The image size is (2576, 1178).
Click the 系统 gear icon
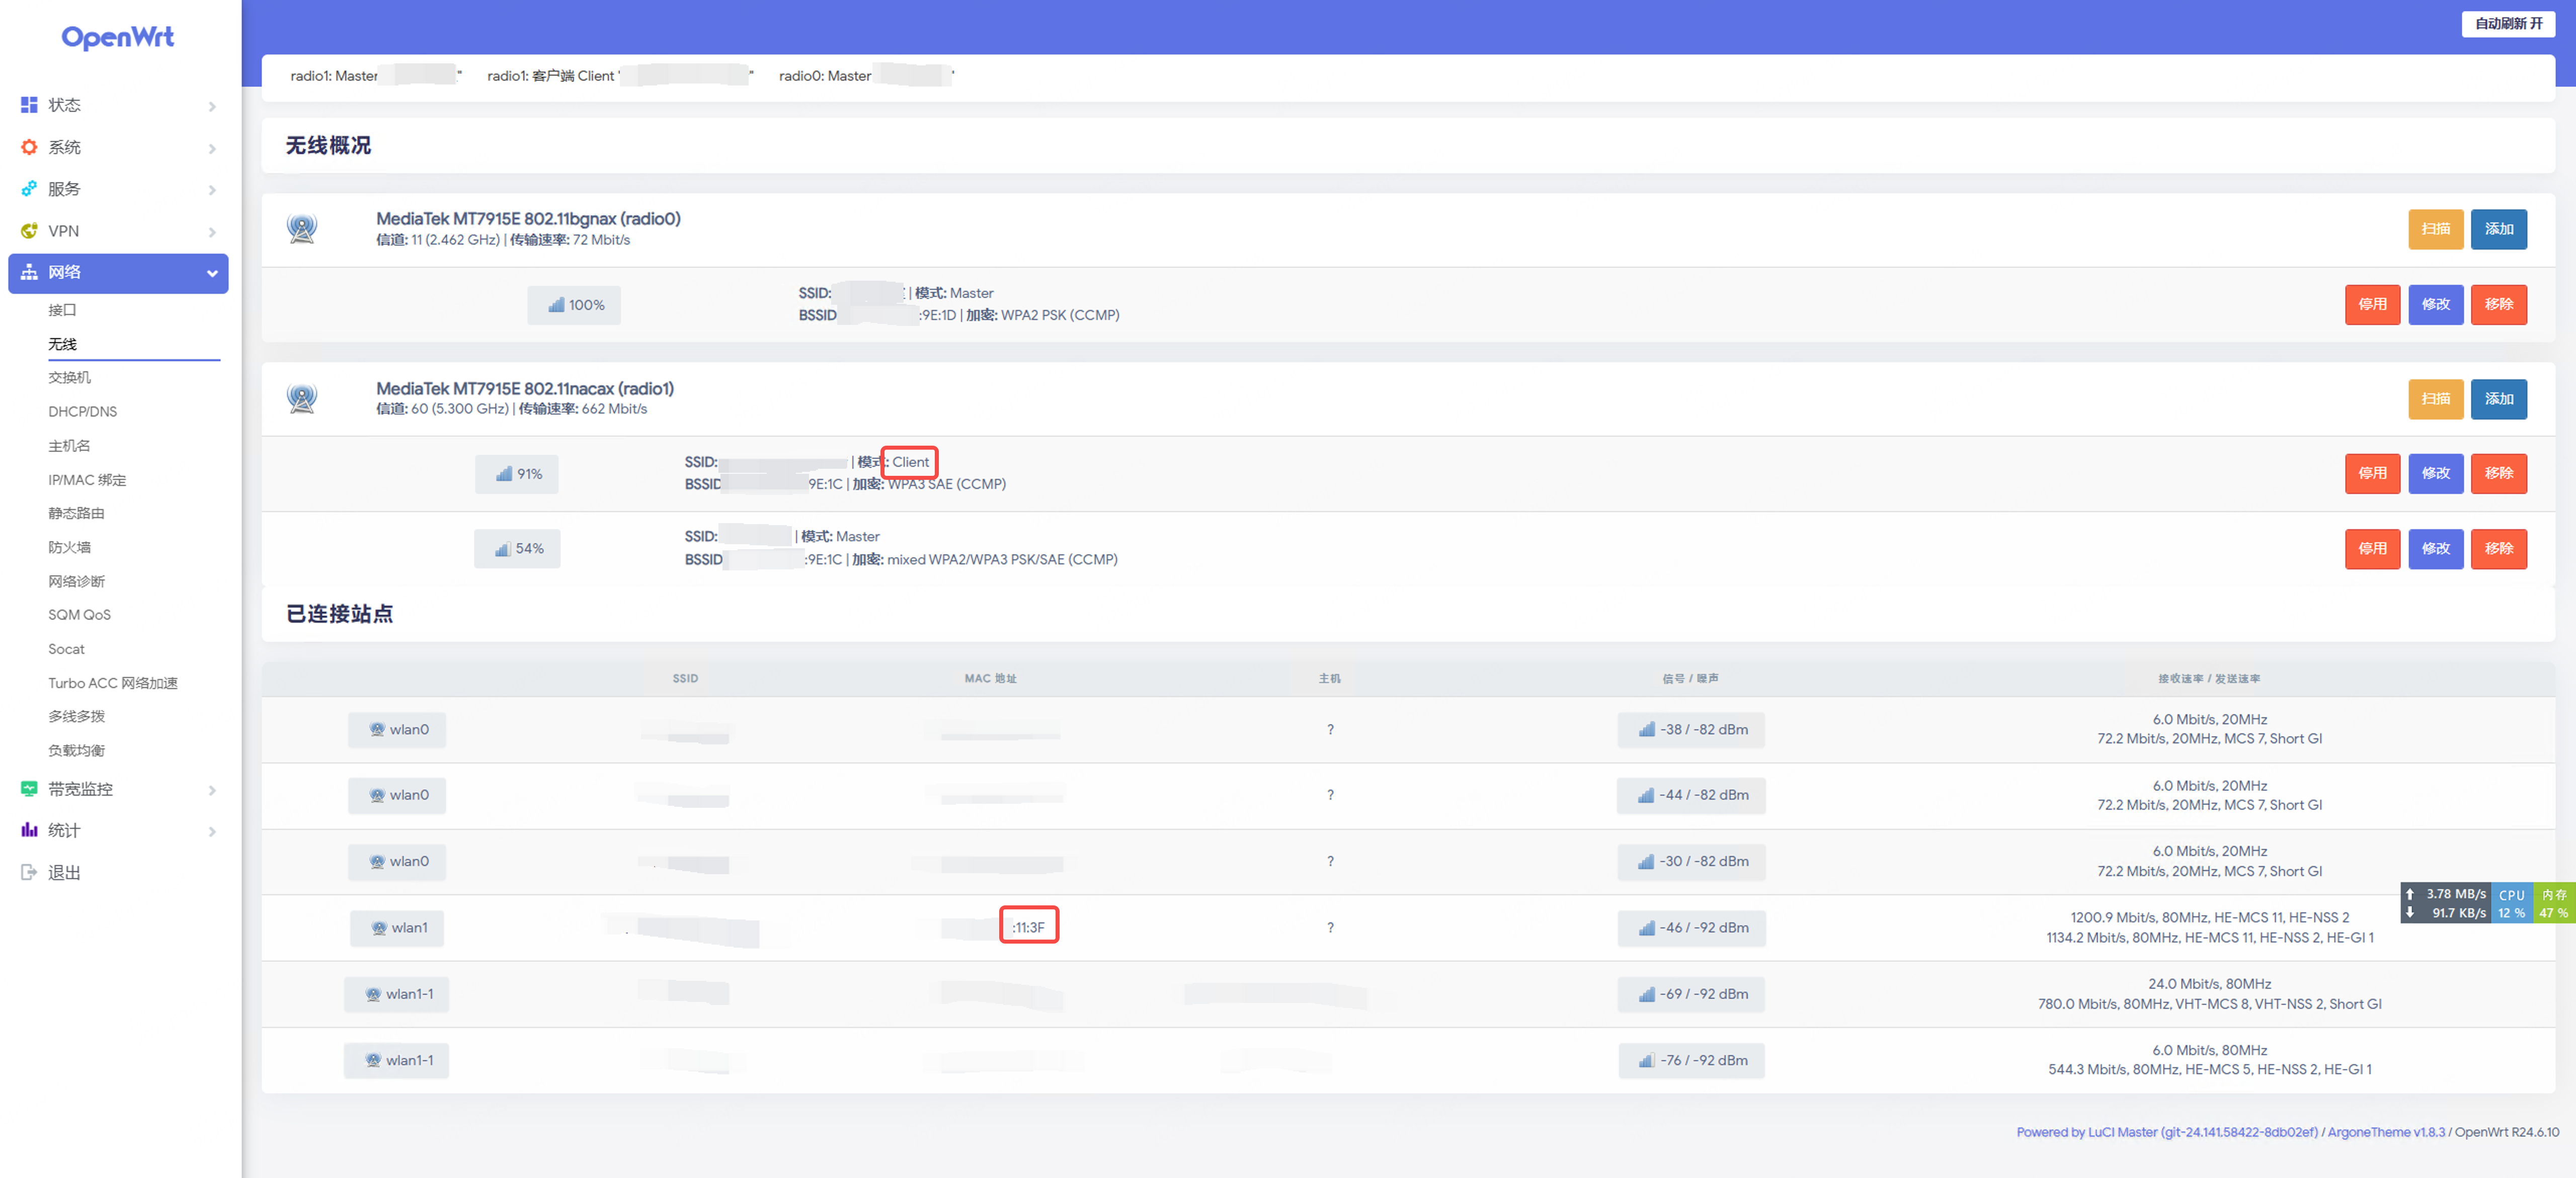pos(29,147)
